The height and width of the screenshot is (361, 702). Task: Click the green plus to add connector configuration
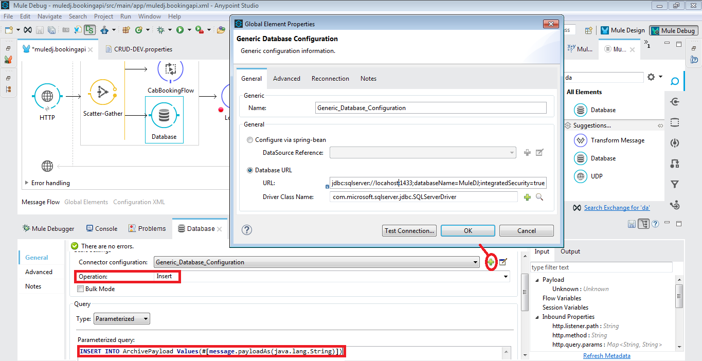[491, 262]
